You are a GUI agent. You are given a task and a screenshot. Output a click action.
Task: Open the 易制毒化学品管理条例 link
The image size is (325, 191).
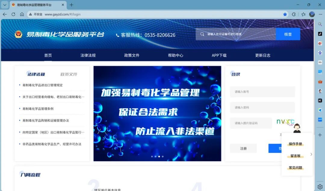click(x=38, y=109)
